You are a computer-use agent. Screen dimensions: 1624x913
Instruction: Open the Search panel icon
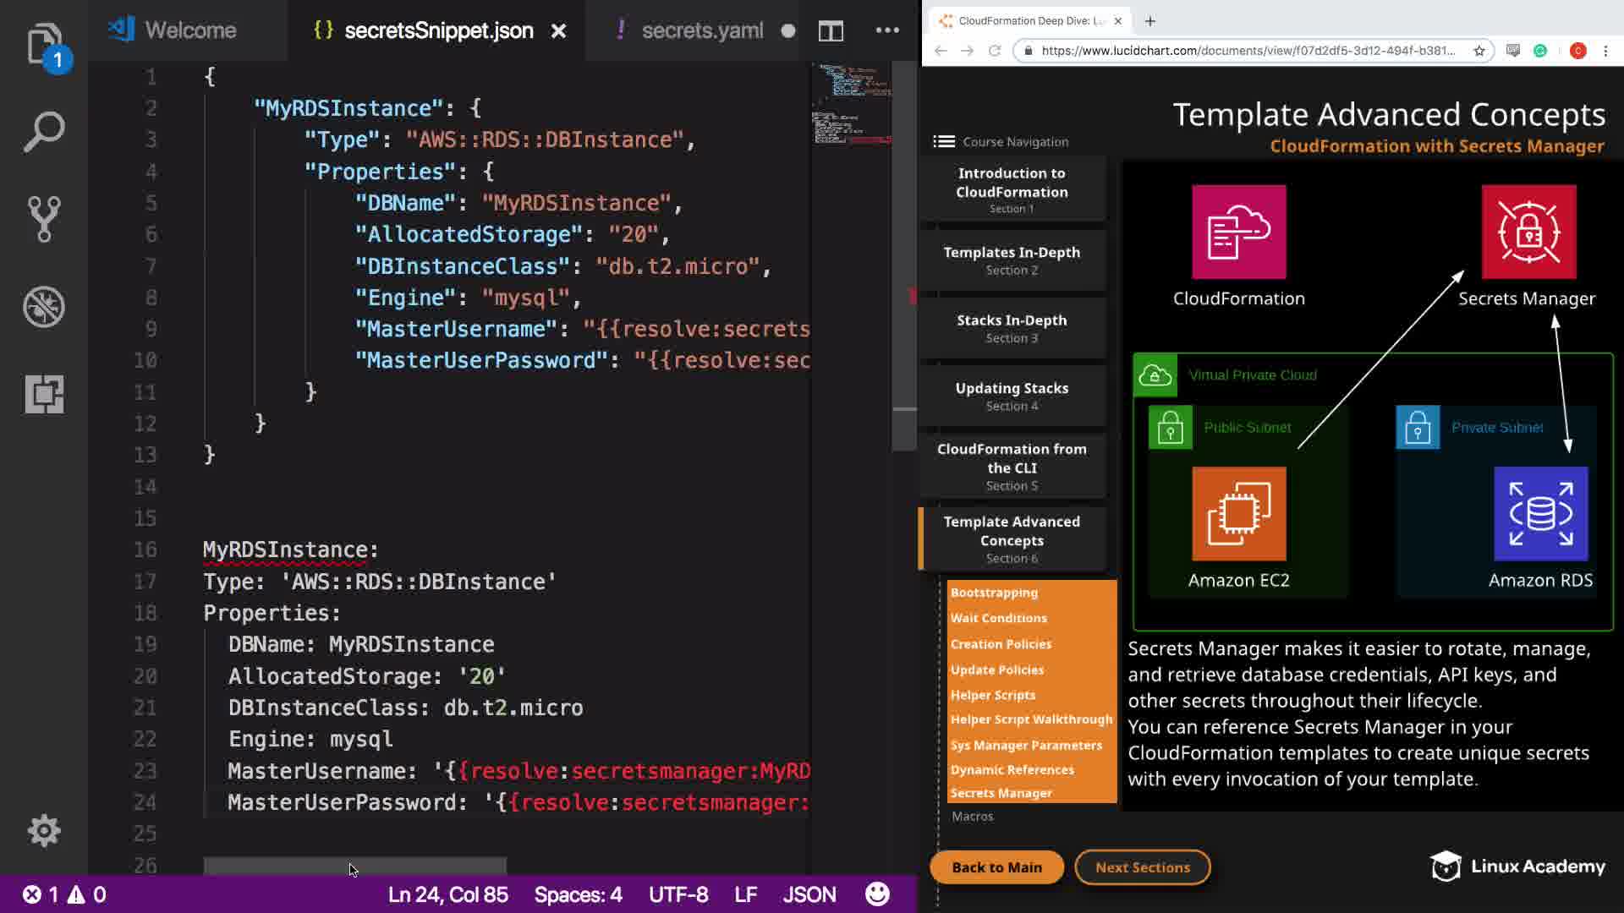pyautogui.click(x=43, y=132)
